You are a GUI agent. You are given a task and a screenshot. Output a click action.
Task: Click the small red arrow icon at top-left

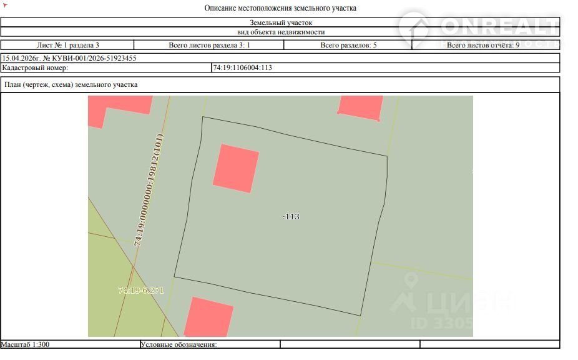point(5,5)
